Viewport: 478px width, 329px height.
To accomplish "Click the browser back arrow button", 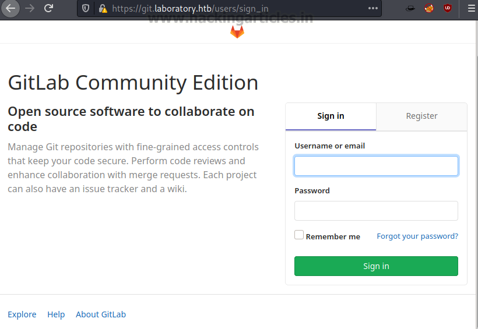I will (x=10, y=8).
